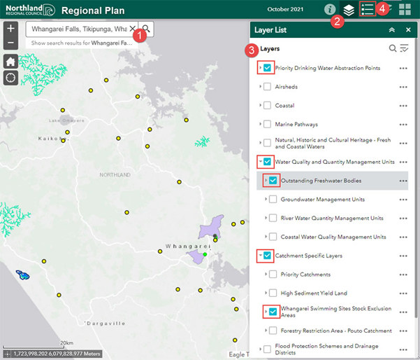This screenshot has height=360, width=420.
Task: Enable the Marine Pathways layer checkbox
Action: 267,124
